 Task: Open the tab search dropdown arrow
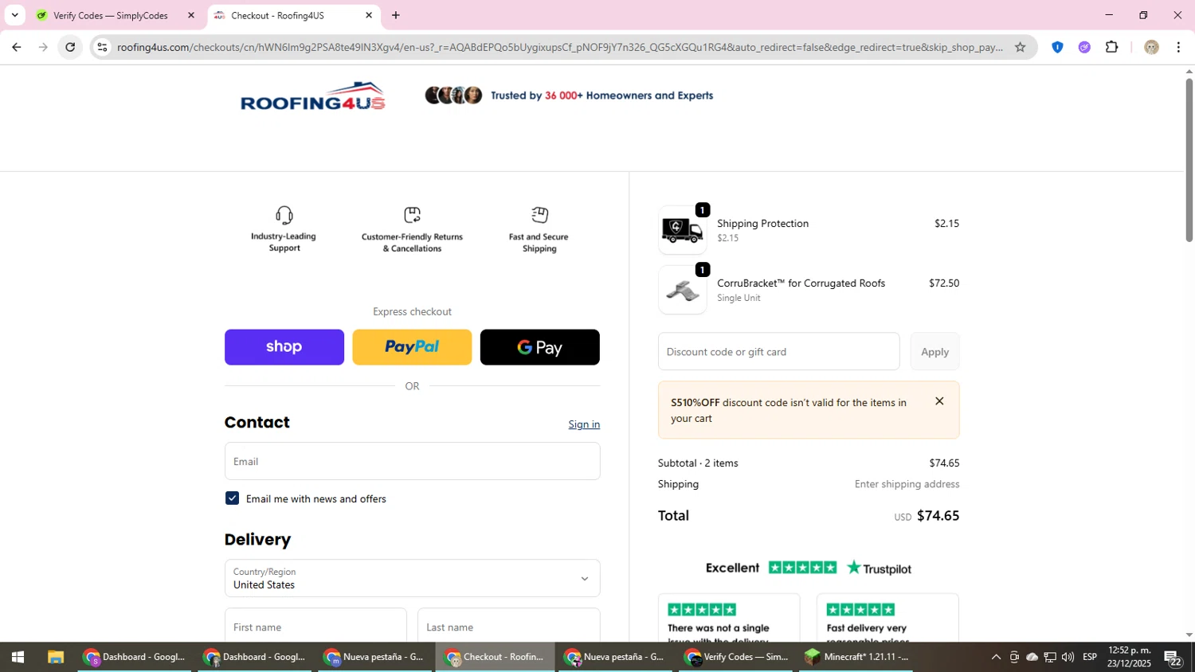coord(14,15)
